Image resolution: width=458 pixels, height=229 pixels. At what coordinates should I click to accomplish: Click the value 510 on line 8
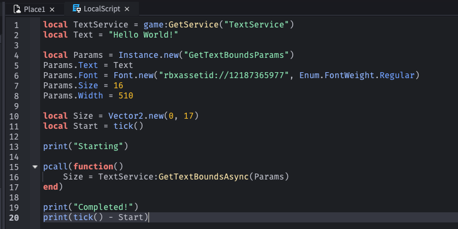126,96
